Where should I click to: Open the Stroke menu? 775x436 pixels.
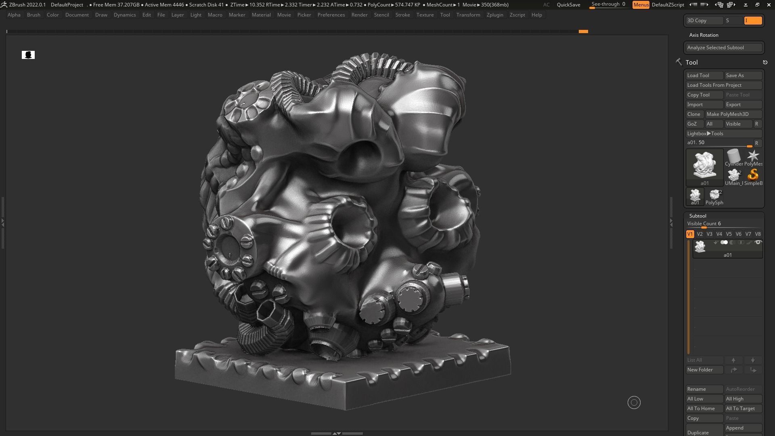point(402,15)
